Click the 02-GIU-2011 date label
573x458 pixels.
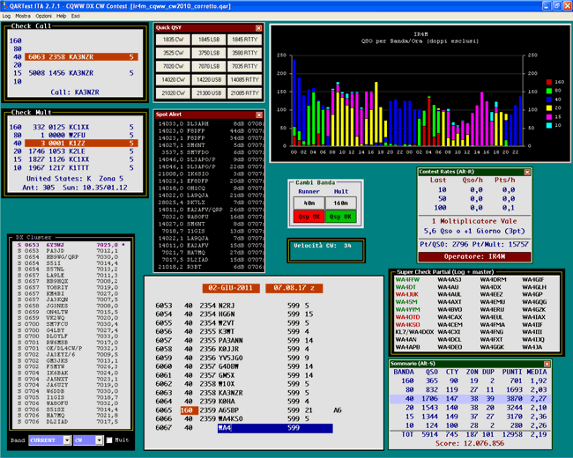[231, 288]
